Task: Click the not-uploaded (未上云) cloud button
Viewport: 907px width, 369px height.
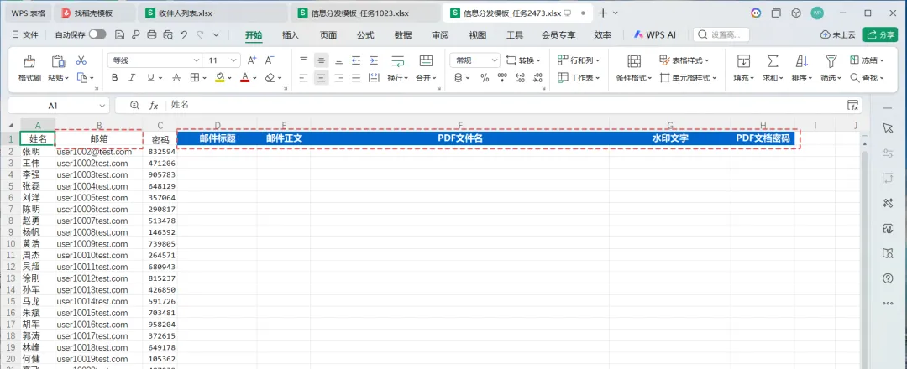Action: (x=838, y=34)
